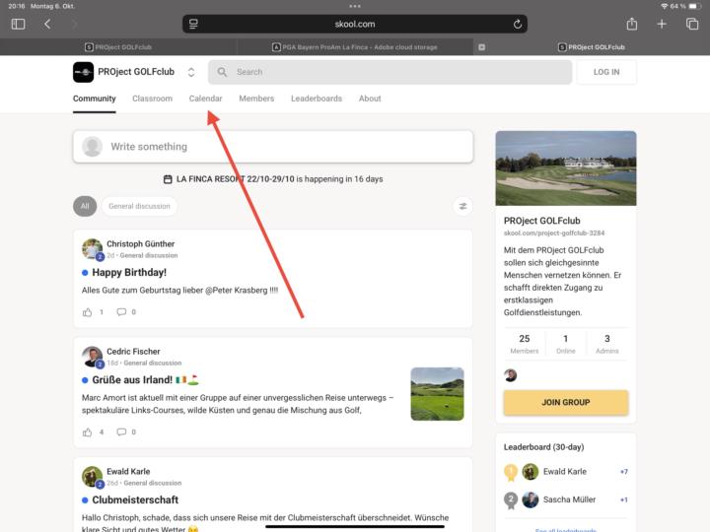This screenshot has height=532, width=710.
Task: Open the Members tab
Action: point(256,99)
